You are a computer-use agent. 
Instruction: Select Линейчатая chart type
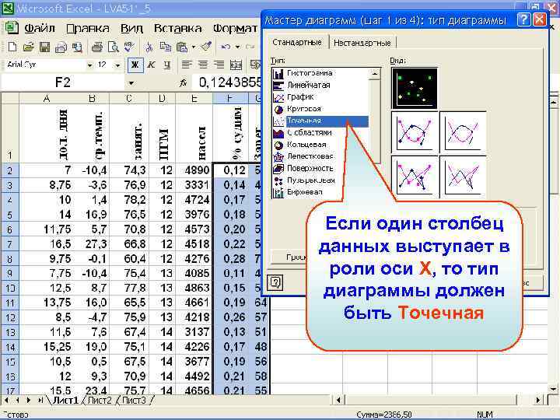coord(320,86)
